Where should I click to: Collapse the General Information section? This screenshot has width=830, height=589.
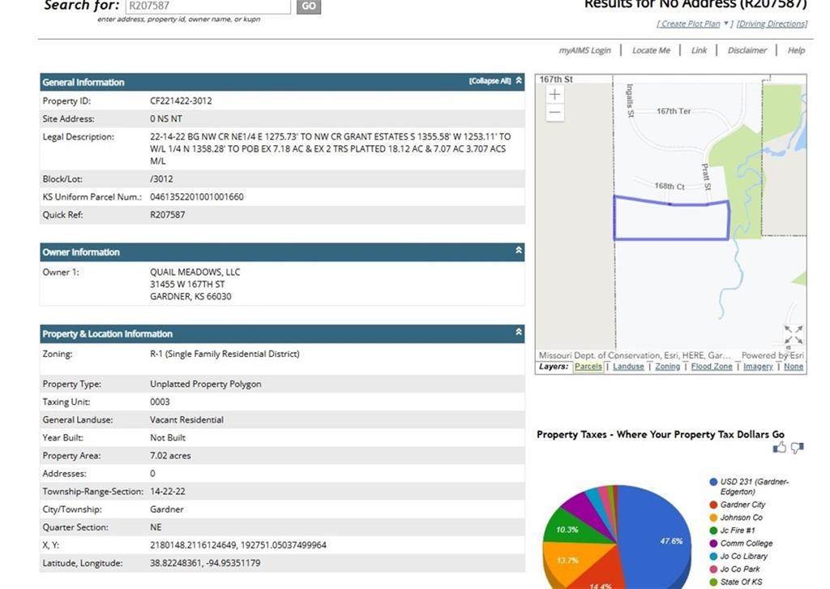pyautogui.click(x=519, y=81)
